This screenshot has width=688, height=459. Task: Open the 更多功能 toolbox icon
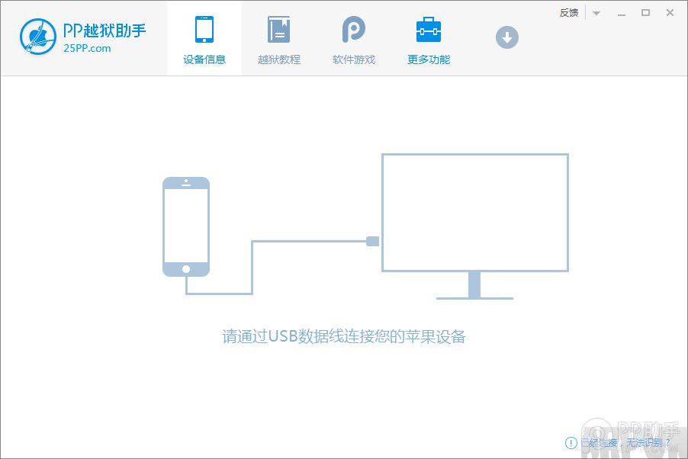point(427,29)
